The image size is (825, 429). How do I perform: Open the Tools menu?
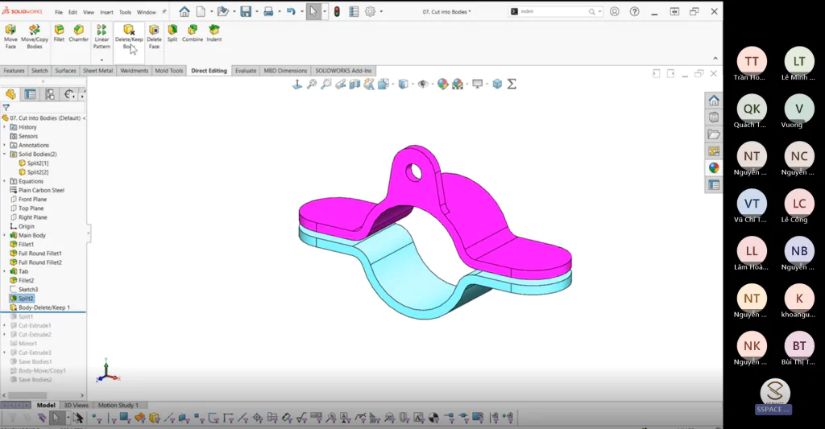[x=125, y=12]
